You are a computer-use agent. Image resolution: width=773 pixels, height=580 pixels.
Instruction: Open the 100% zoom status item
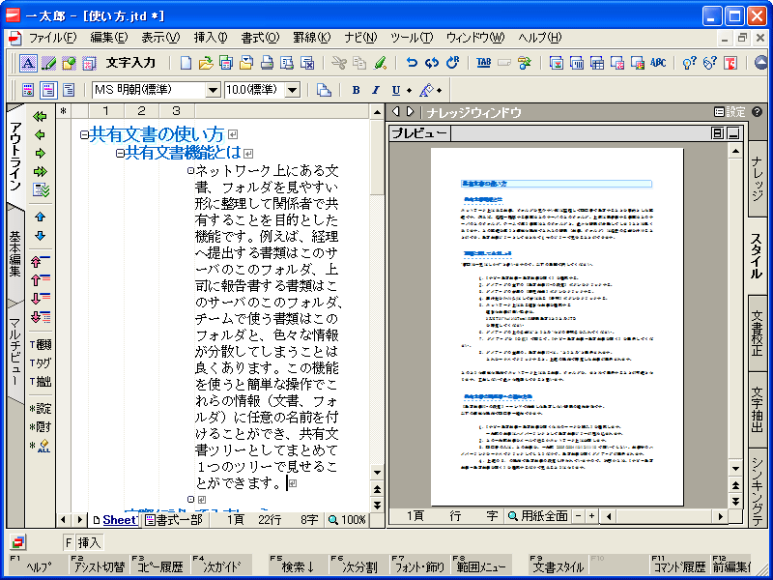coord(348,519)
